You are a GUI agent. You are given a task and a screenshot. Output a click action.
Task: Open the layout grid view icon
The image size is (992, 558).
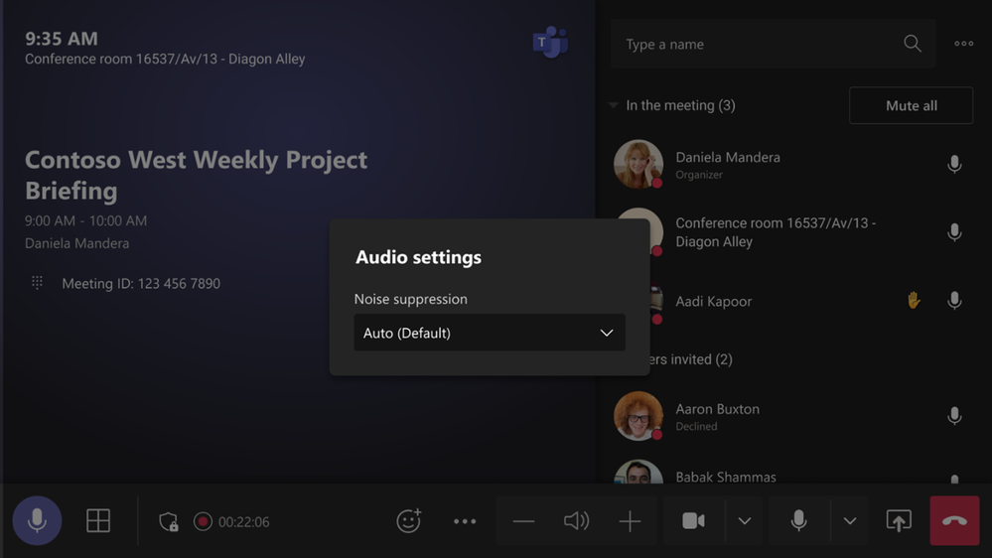pos(98,520)
